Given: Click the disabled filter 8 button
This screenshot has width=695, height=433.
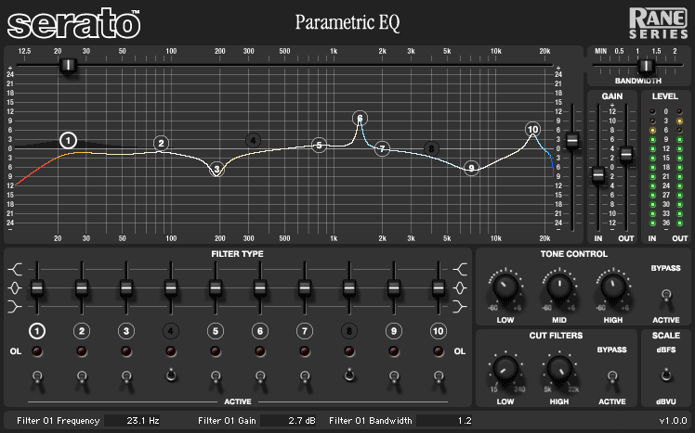Looking at the screenshot, I should pyautogui.click(x=349, y=331).
